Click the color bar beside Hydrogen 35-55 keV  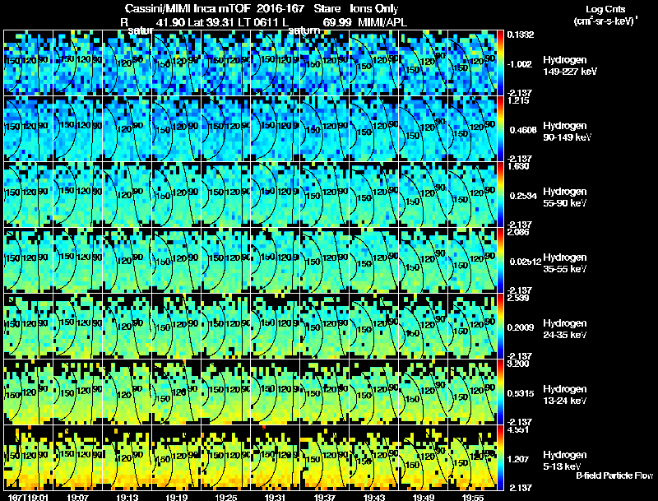(500, 260)
